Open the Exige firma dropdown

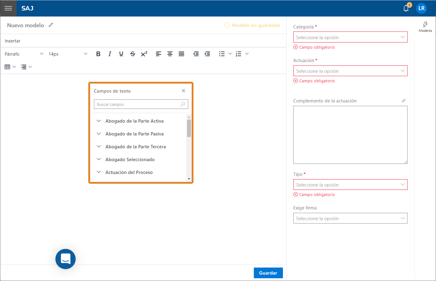click(350, 218)
